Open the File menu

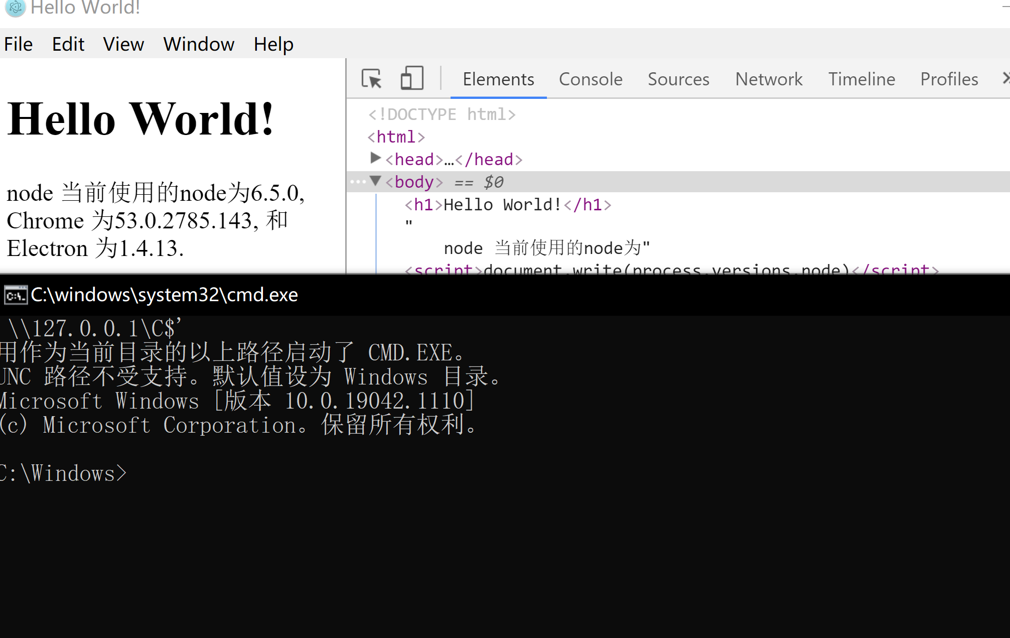coord(19,44)
